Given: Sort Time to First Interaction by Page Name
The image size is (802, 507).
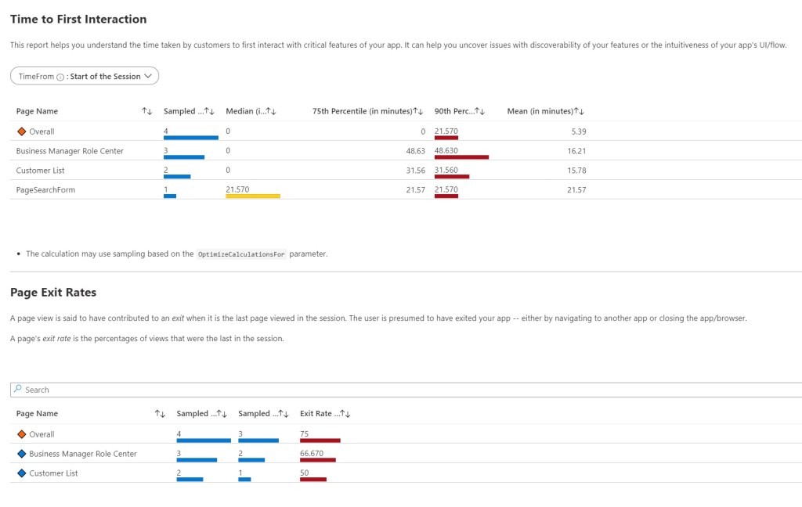Looking at the screenshot, I should (146, 112).
